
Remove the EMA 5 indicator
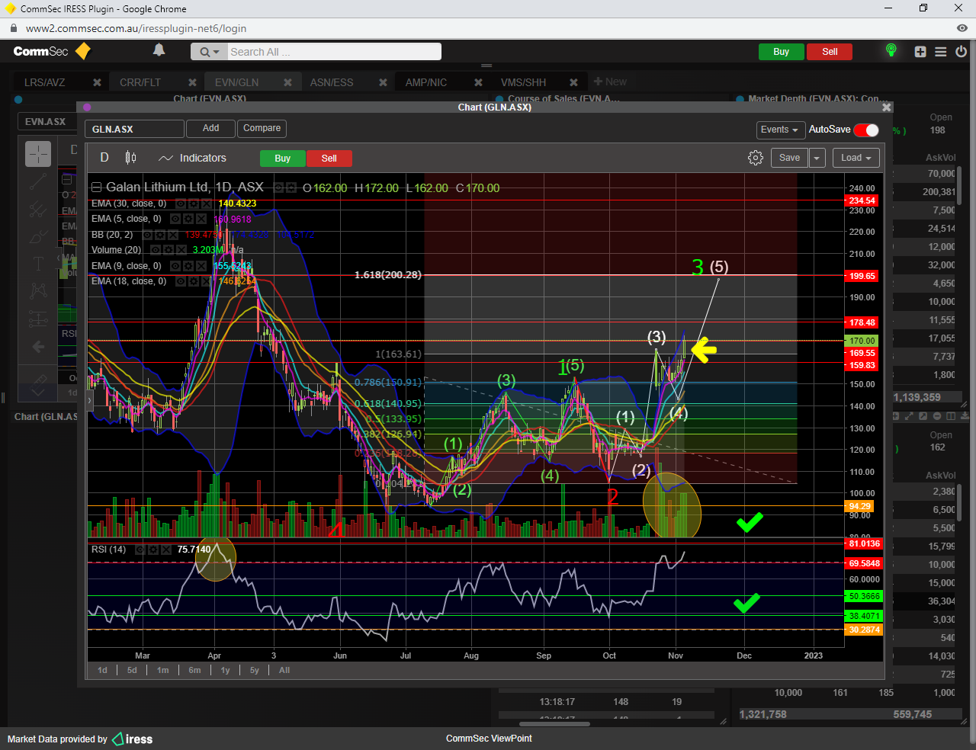[201, 220]
